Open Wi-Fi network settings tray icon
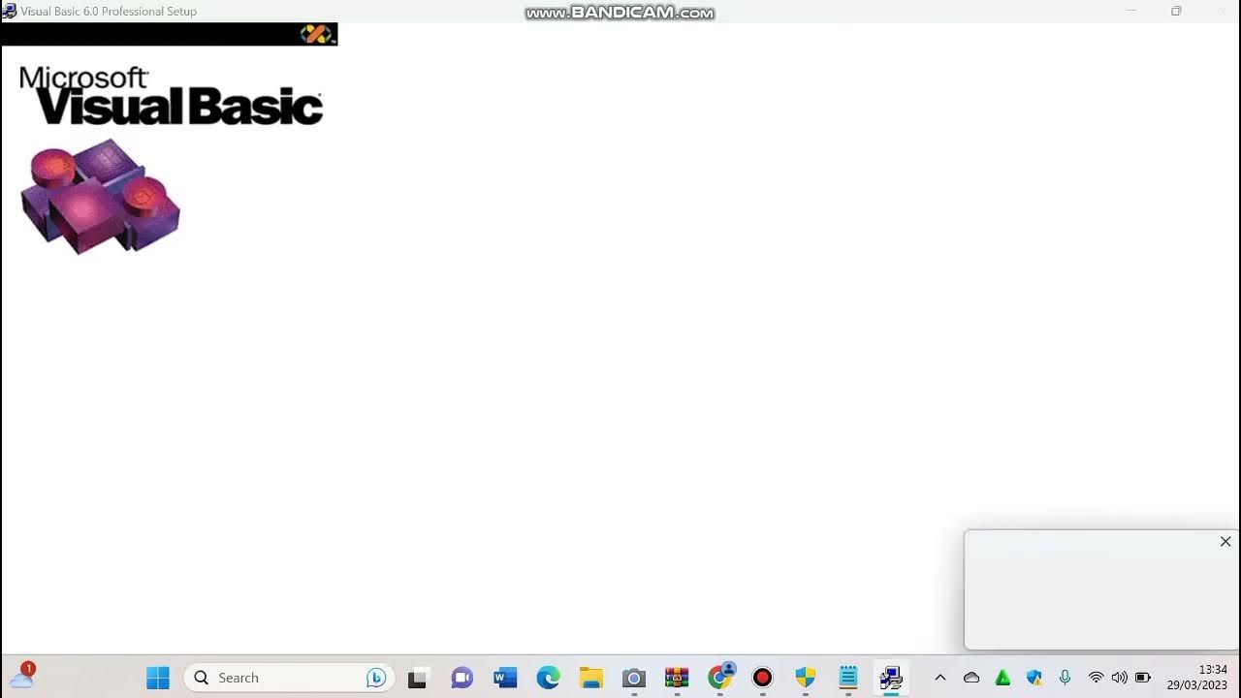Screen dimensions: 1241x698 (x=1096, y=678)
